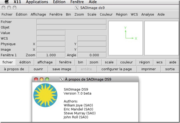180x123 pixels.
Task: Click the Image Y field
Action: click(92, 49)
